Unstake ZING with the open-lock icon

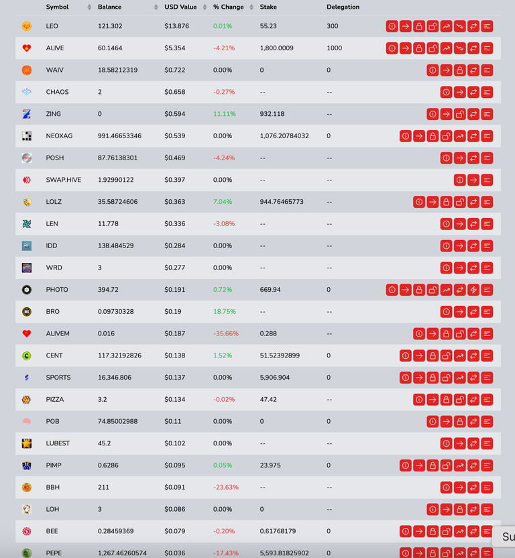460,114
